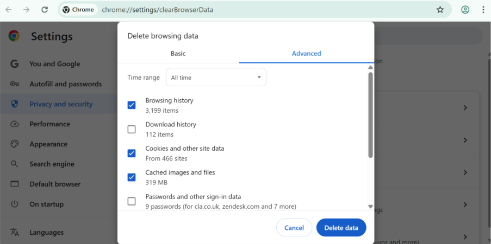Click the first chevron row behind the dialog

pyautogui.click(x=427, y=108)
